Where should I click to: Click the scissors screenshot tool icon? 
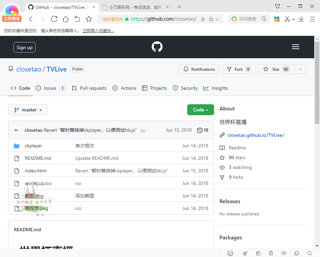[x=287, y=19]
